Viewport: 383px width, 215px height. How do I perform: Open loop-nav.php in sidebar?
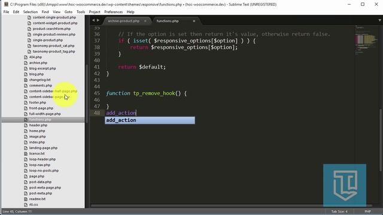point(39,165)
